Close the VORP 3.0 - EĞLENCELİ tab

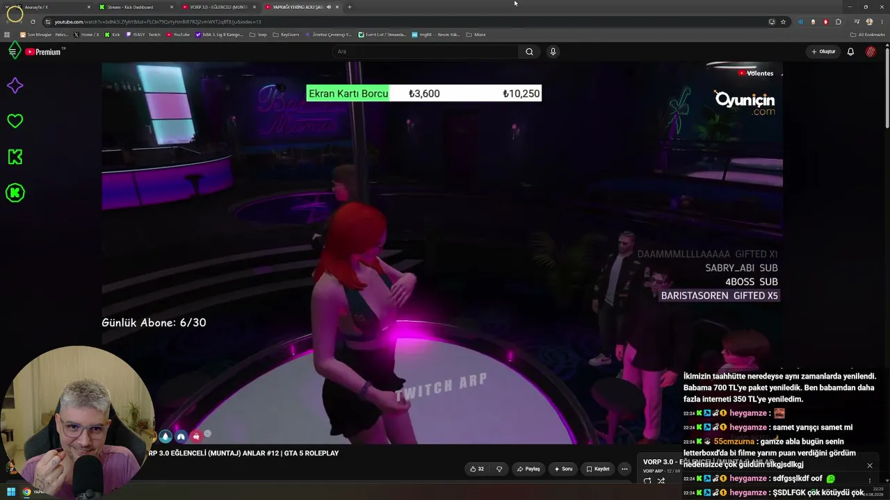coord(254,7)
